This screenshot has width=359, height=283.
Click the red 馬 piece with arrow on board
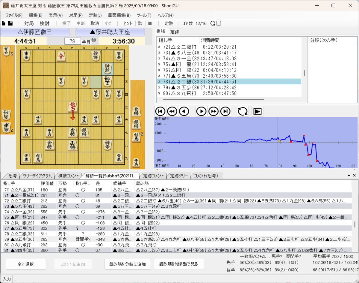[x=72, y=107]
